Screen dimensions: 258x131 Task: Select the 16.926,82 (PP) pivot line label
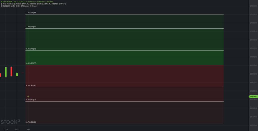(31, 63)
